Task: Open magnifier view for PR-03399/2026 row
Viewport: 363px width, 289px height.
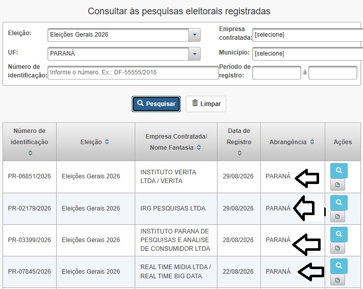Action: [338, 234]
